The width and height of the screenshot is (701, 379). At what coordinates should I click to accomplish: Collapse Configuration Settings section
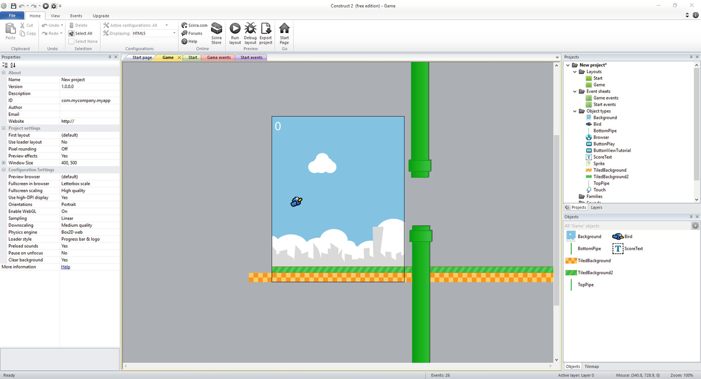click(4, 170)
